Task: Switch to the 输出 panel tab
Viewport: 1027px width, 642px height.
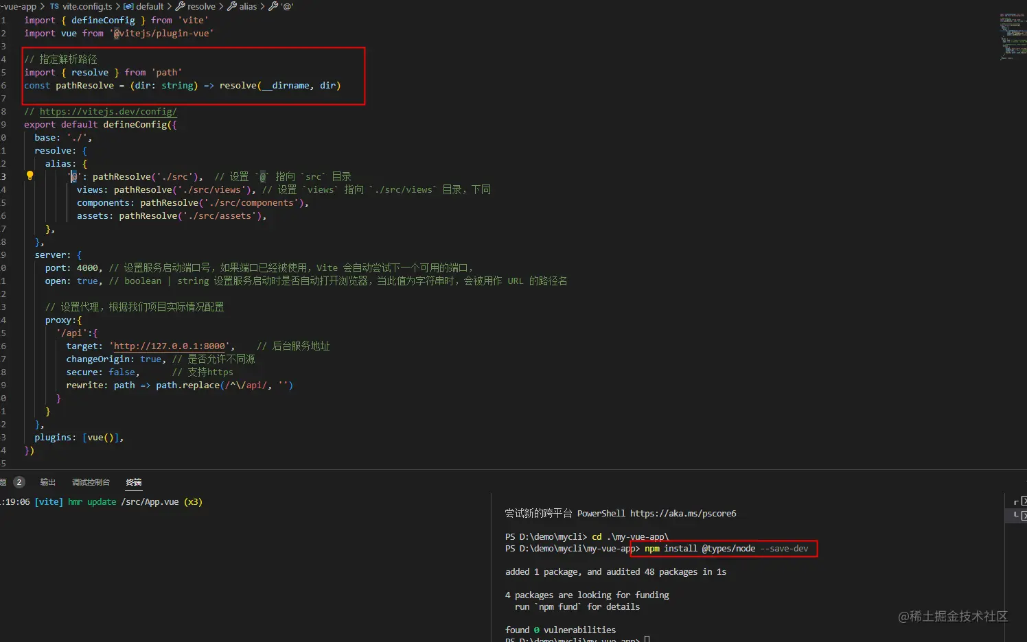Action: coord(47,482)
